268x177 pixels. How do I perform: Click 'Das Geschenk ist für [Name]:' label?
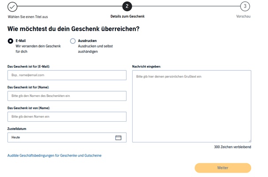pyautogui.click(x=28, y=87)
